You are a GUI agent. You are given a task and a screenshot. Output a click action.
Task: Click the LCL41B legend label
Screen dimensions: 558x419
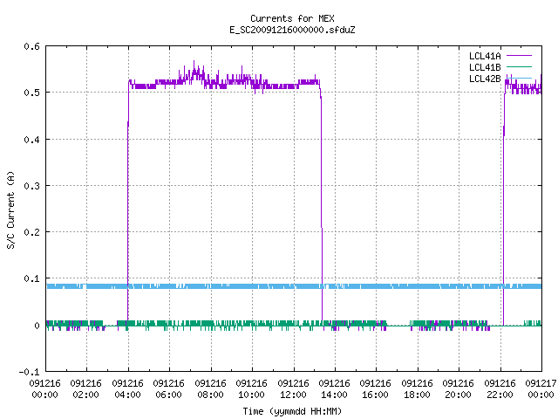tap(485, 67)
